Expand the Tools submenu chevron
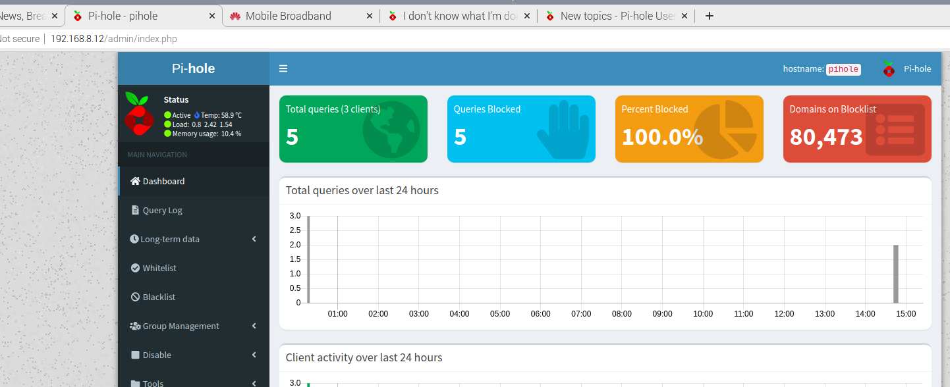This screenshot has width=950, height=387. (254, 383)
